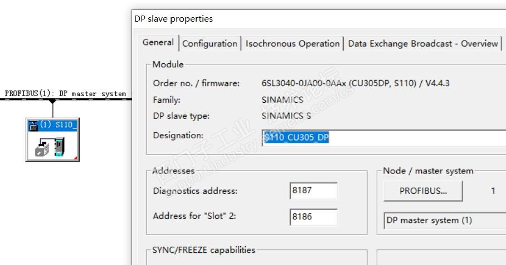The image size is (506, 265).
Task: Click the Designation input field
Action: [384, 138]
